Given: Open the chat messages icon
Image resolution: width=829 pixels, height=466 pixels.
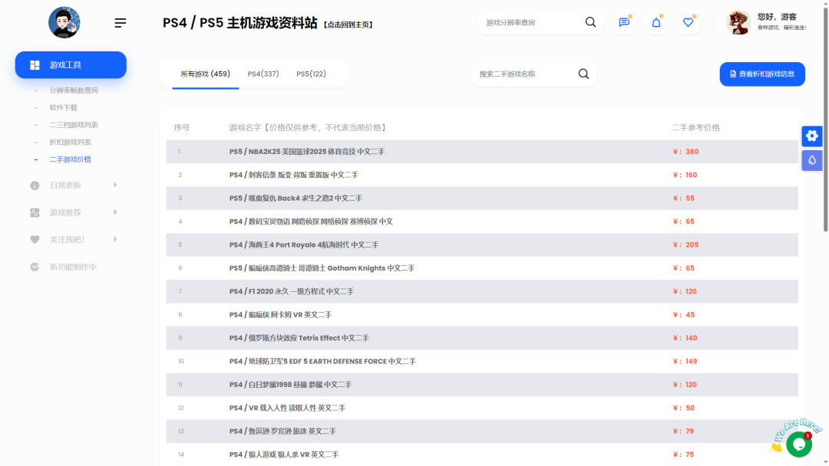Looking at the screenshot, I should [x=624, y=22].
